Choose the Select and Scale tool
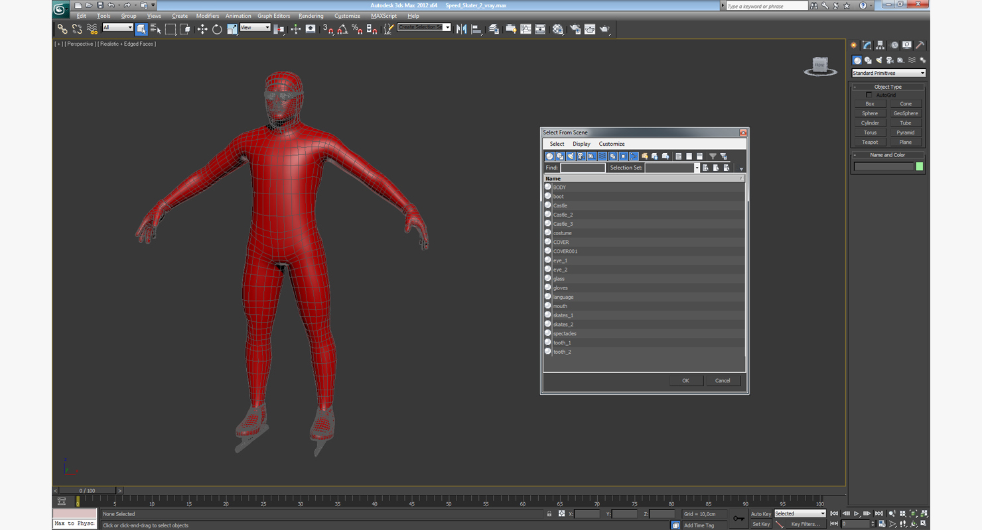982x530 pixels. (232, 29)
